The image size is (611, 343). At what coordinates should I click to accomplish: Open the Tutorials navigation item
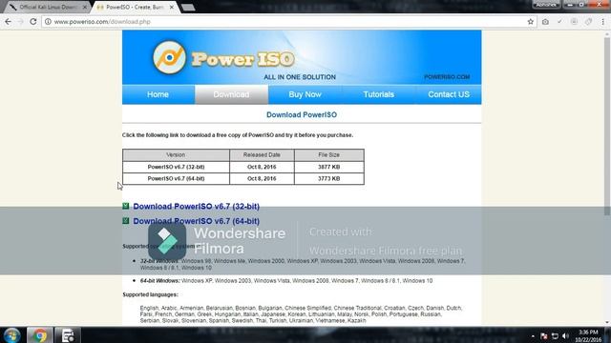(x=378, y=94)
